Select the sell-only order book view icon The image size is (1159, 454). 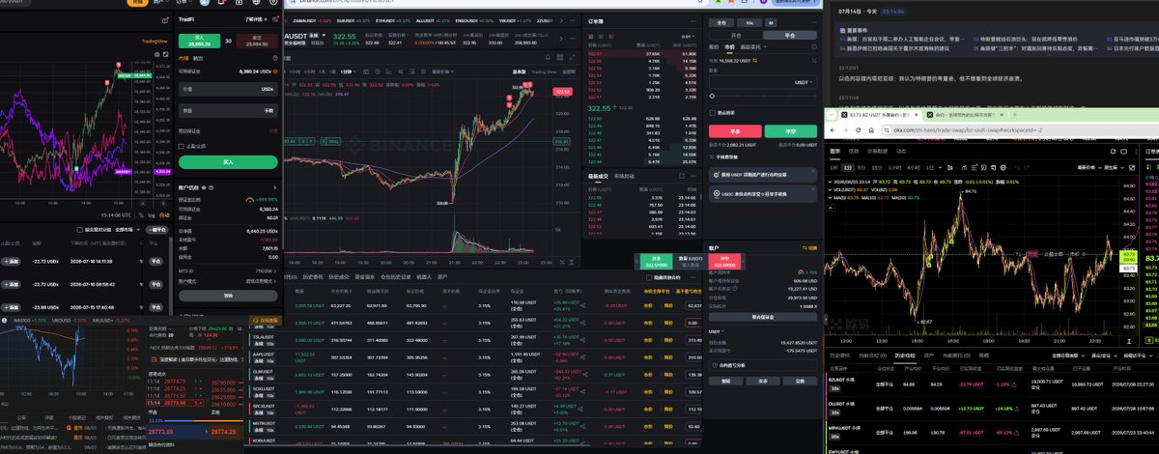click(610, 37)
